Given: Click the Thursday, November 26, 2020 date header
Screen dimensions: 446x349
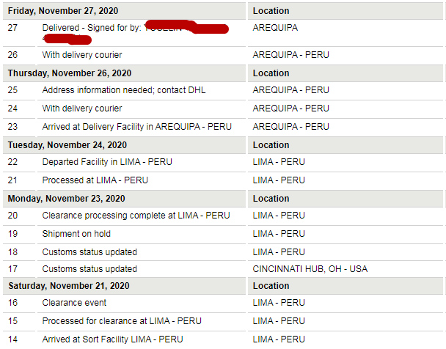Looking at the screenshot, I should tap(70, 73).
